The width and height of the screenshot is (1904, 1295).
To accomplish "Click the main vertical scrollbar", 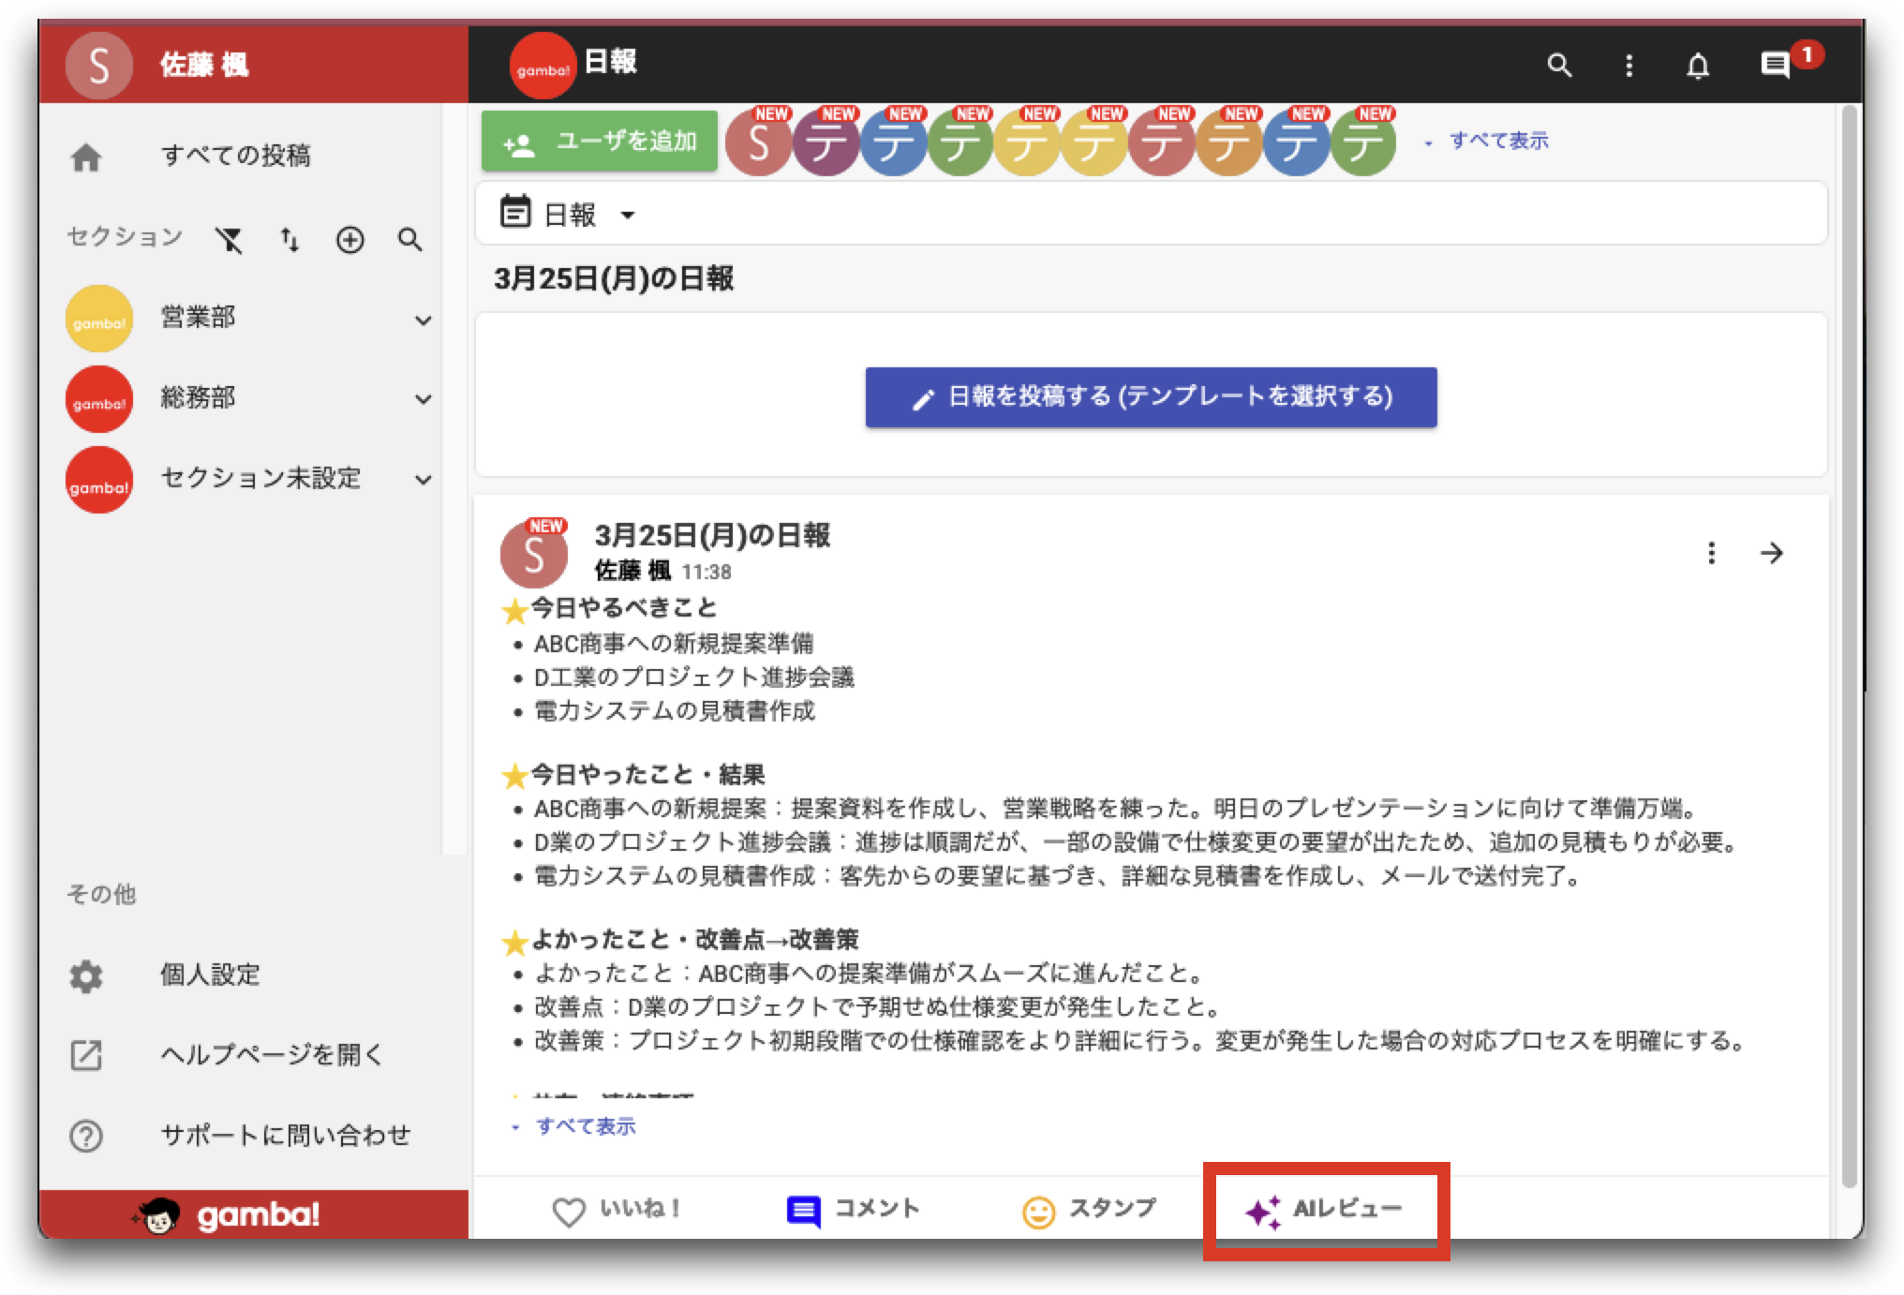I will pyautogui.click(x=1849, y=647).
